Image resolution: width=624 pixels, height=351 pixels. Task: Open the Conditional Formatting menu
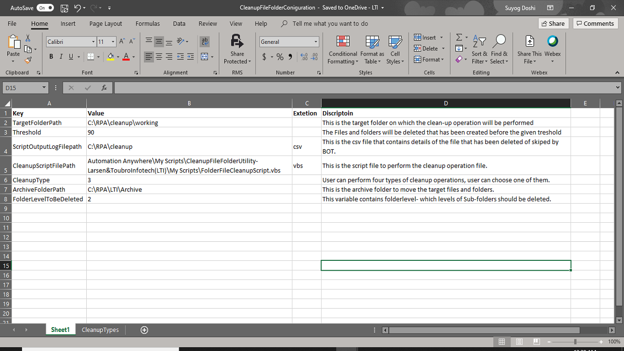point(343,50)
